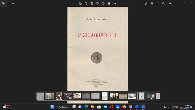Click the 1:1 actual size icon
This screenshot has width=195, height=110.
[152, 3]
